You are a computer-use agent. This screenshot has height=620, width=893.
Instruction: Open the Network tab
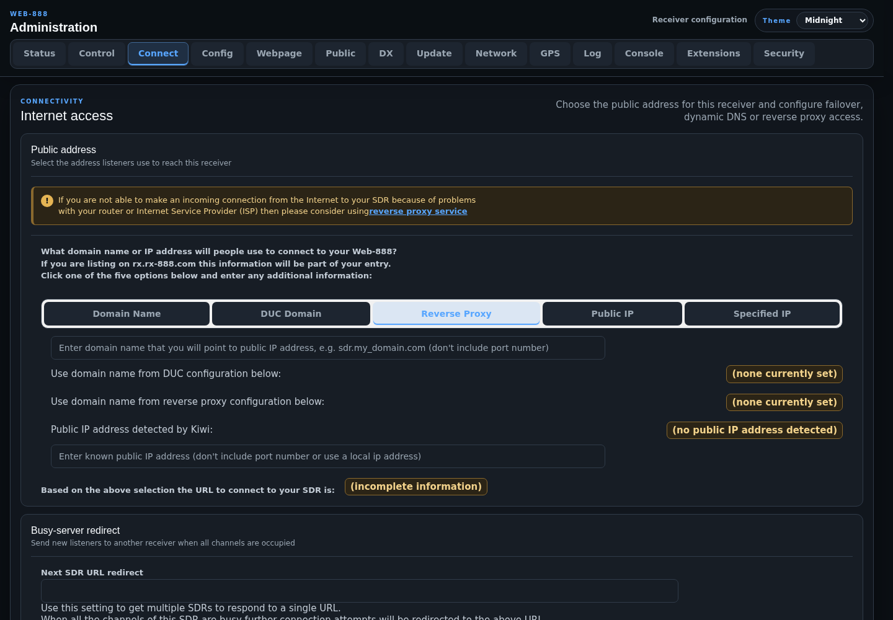[x=496, y=54]
